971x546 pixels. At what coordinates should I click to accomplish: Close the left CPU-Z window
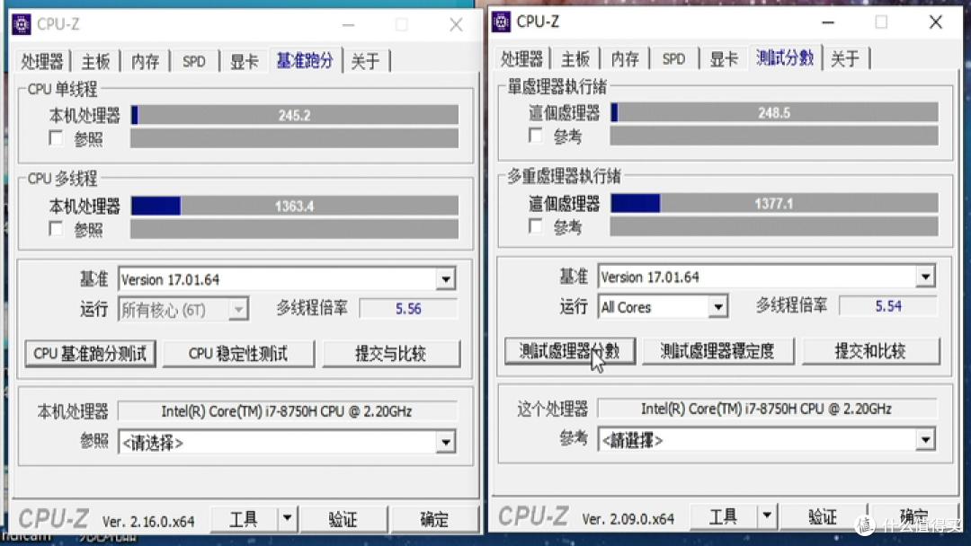[457, 25]
